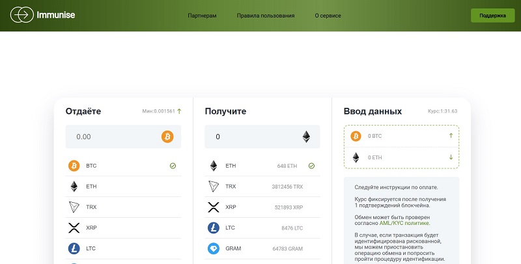Click the BTC label in Отдаёте list
Screen dimensions: 521x264
[91, 166]
